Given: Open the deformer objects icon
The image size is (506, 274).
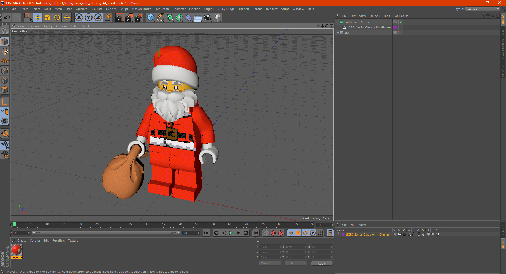Looking at the screenshot, I should (189, 18).
